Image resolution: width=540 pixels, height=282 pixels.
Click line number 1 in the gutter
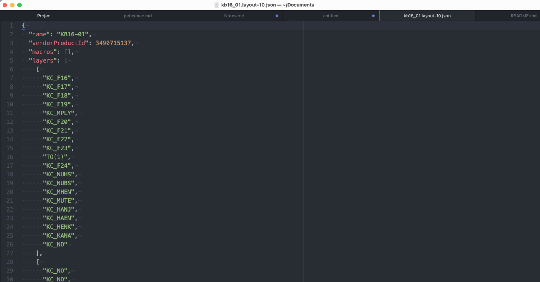12,26
